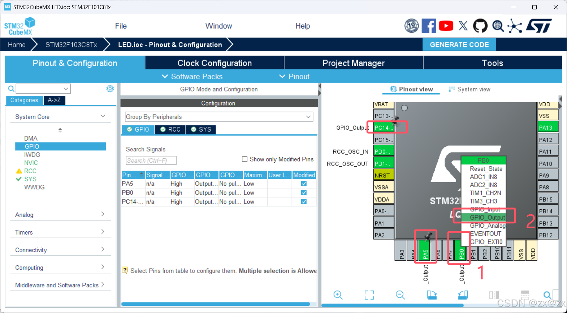Click the Search Signals input field
Image resolution: width=567 pixels, height=313 pixels.
[x=151, y=160]
